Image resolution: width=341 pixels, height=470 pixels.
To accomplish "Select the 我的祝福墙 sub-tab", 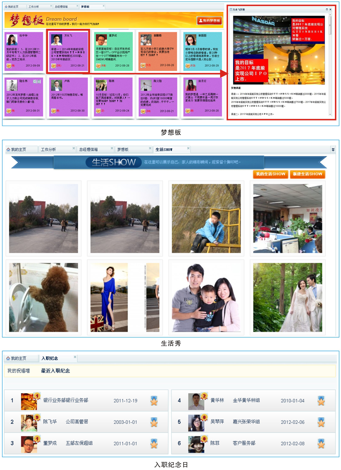I will click(19, 371).
